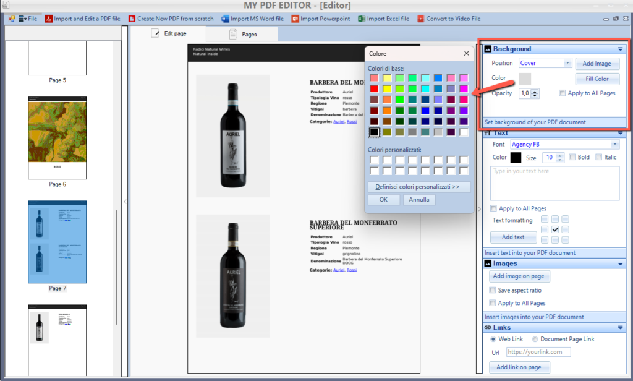Click the Convert to Video File icon
The width and height of the screenshot is (633, 381).
click(421, 19)
